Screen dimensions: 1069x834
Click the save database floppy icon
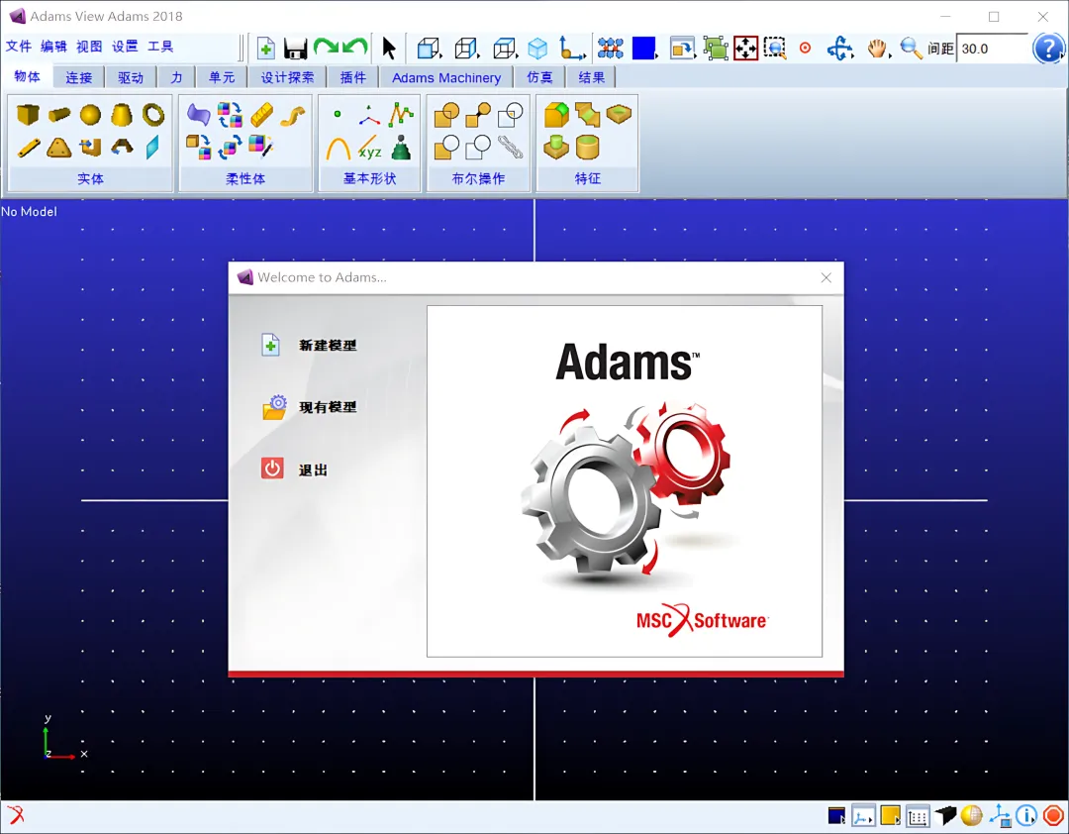(295, 49)
